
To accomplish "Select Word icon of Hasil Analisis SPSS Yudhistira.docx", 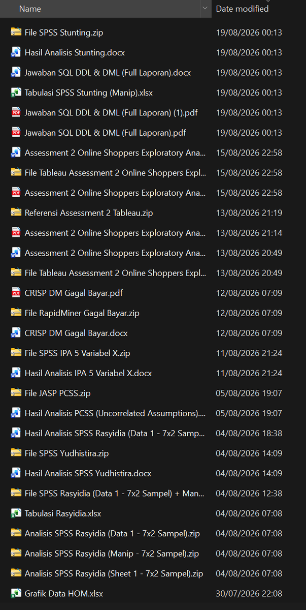I will 16,473.
